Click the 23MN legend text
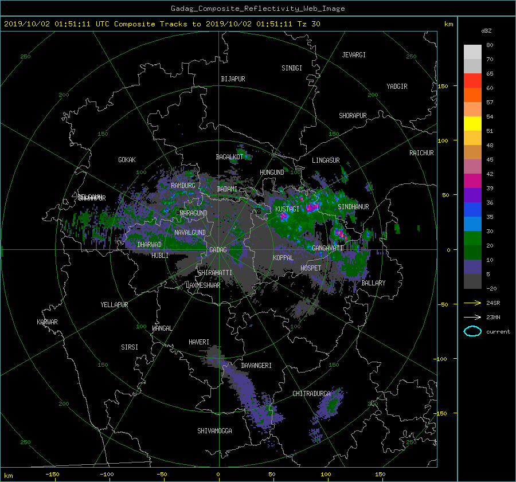This screenshot has height=482, width=516. coord(493,317)
